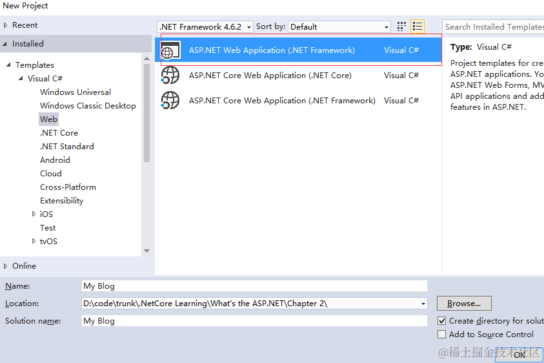Click the ASP.NET Web Application template icon
This screenshot has height=363, width=544.
tap(170, 50)
